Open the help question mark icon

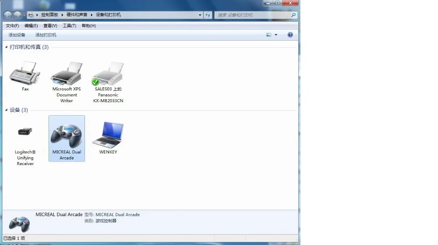pyautogui.click(x=290, y=35)
